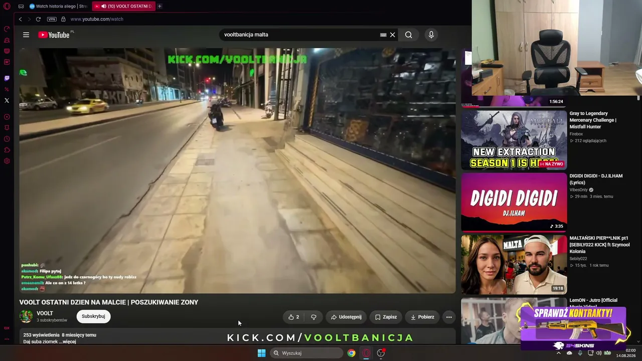Open the MALTAŃSKI video thumbnail

tap(514, 264)
